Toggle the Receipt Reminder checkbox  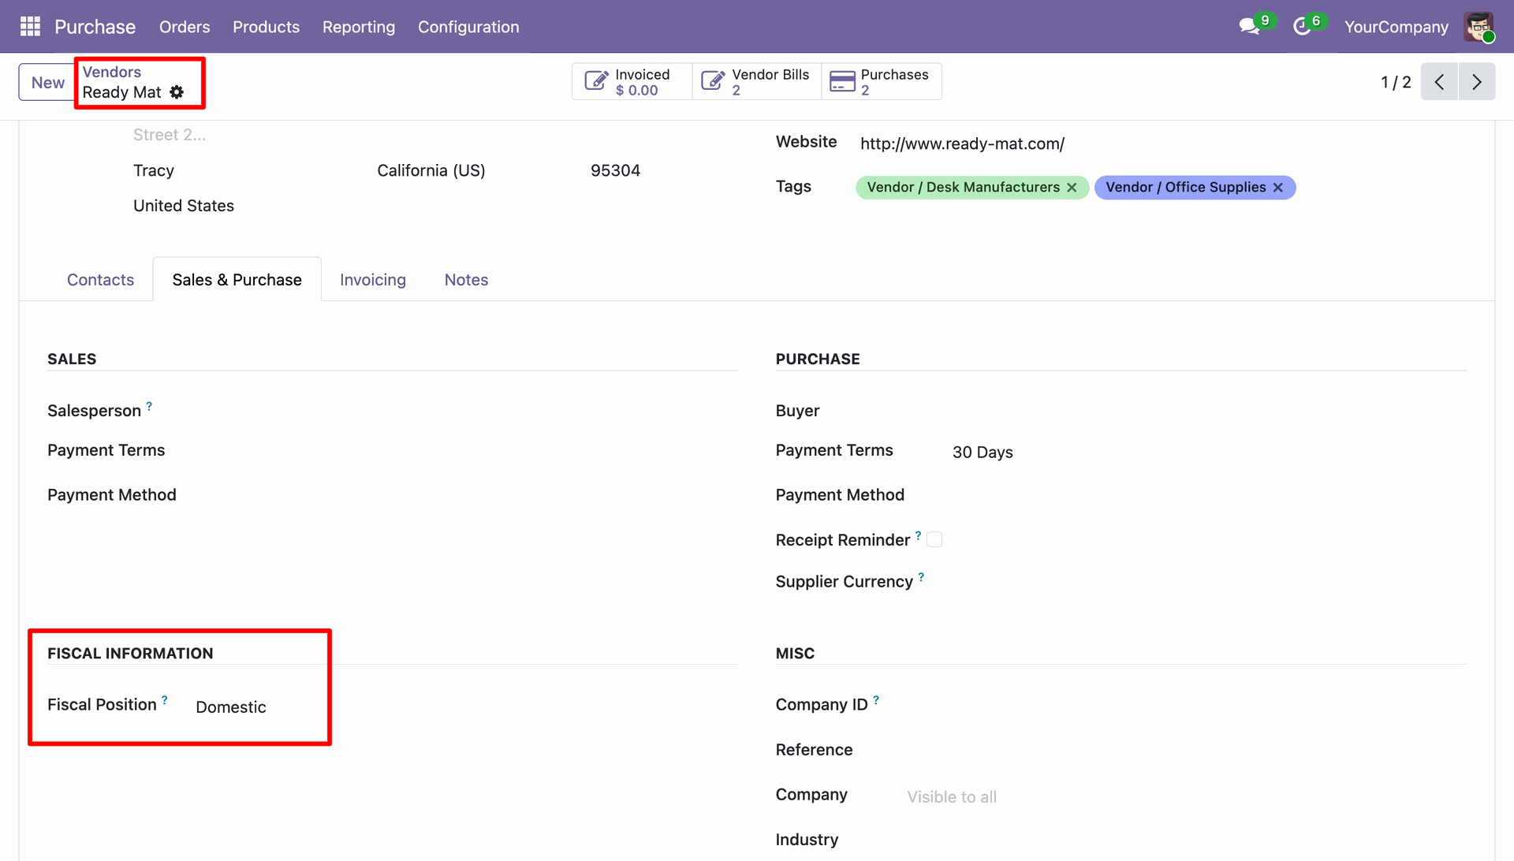coord(934,540)
